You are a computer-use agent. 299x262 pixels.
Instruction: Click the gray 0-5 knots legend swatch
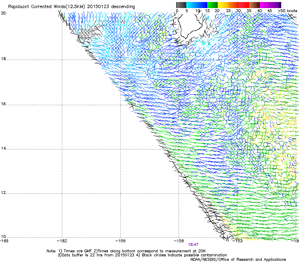(181, 5)
